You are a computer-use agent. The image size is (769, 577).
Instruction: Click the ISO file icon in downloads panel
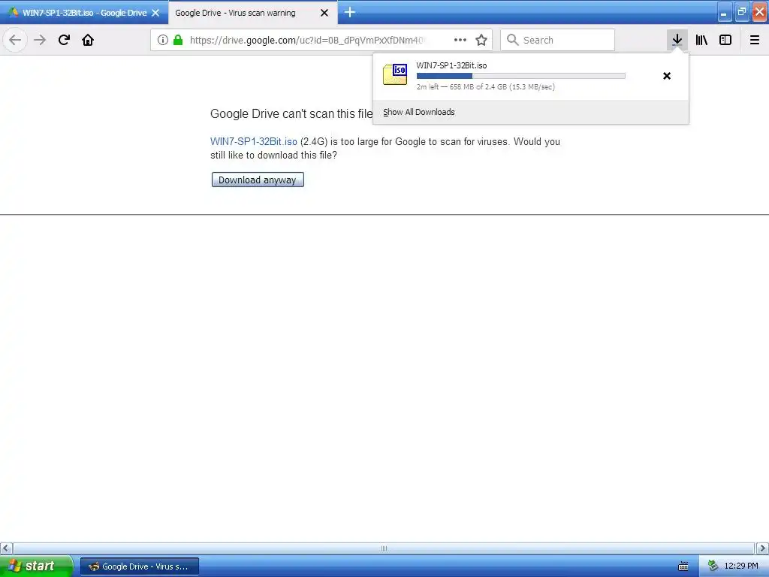pyautogui.click(x=395, y=74)
